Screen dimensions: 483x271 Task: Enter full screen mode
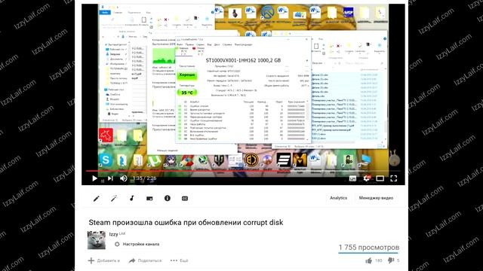tap(394, 178)
